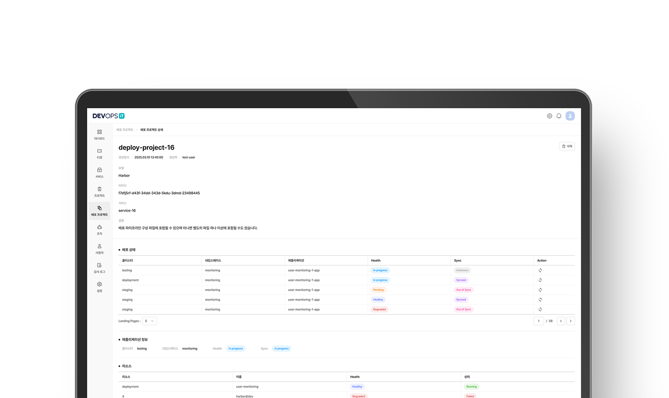Open 감사 로그 audit log page

click(100, 268)
